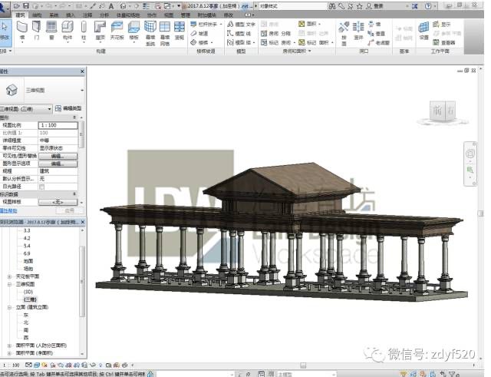Switch to the 插入 ribbon tab
Screen dimensions: 491x377
tap(71, 15)
